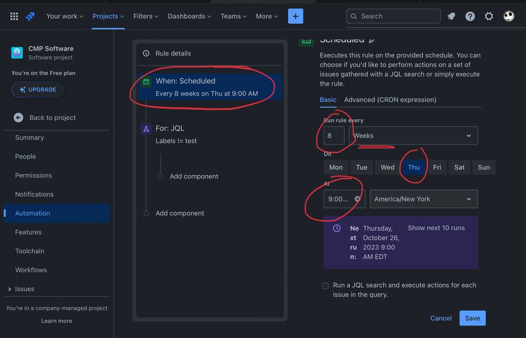This screenshot has height=338, width=526.
Task: Open the settings gear icon
Action: click(489, 16)
